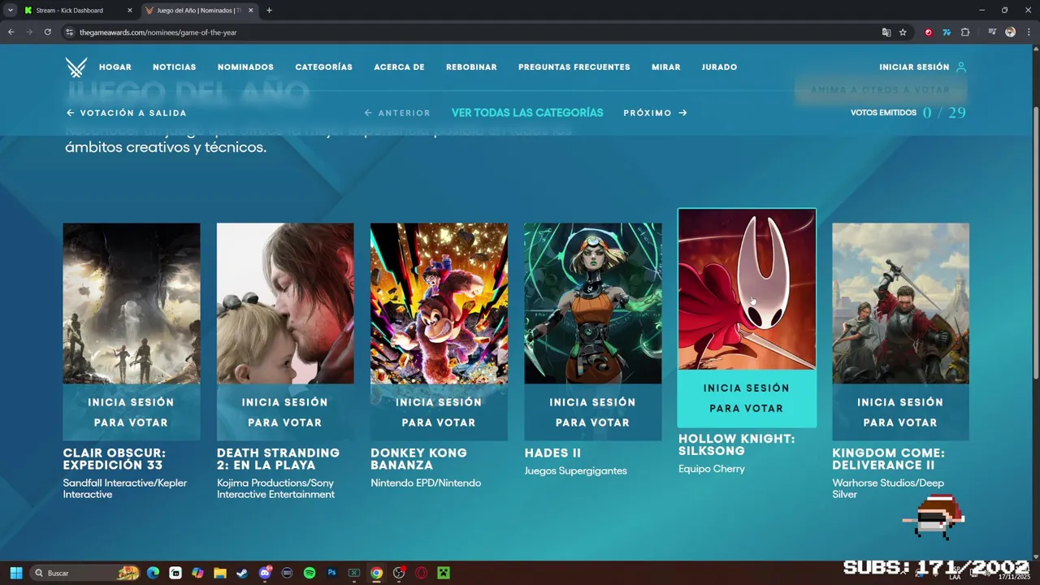The width and height of the screenshot is (1040, 585).
Task: Open the Preguntas Frecuentes menu item
Action: 574,67
